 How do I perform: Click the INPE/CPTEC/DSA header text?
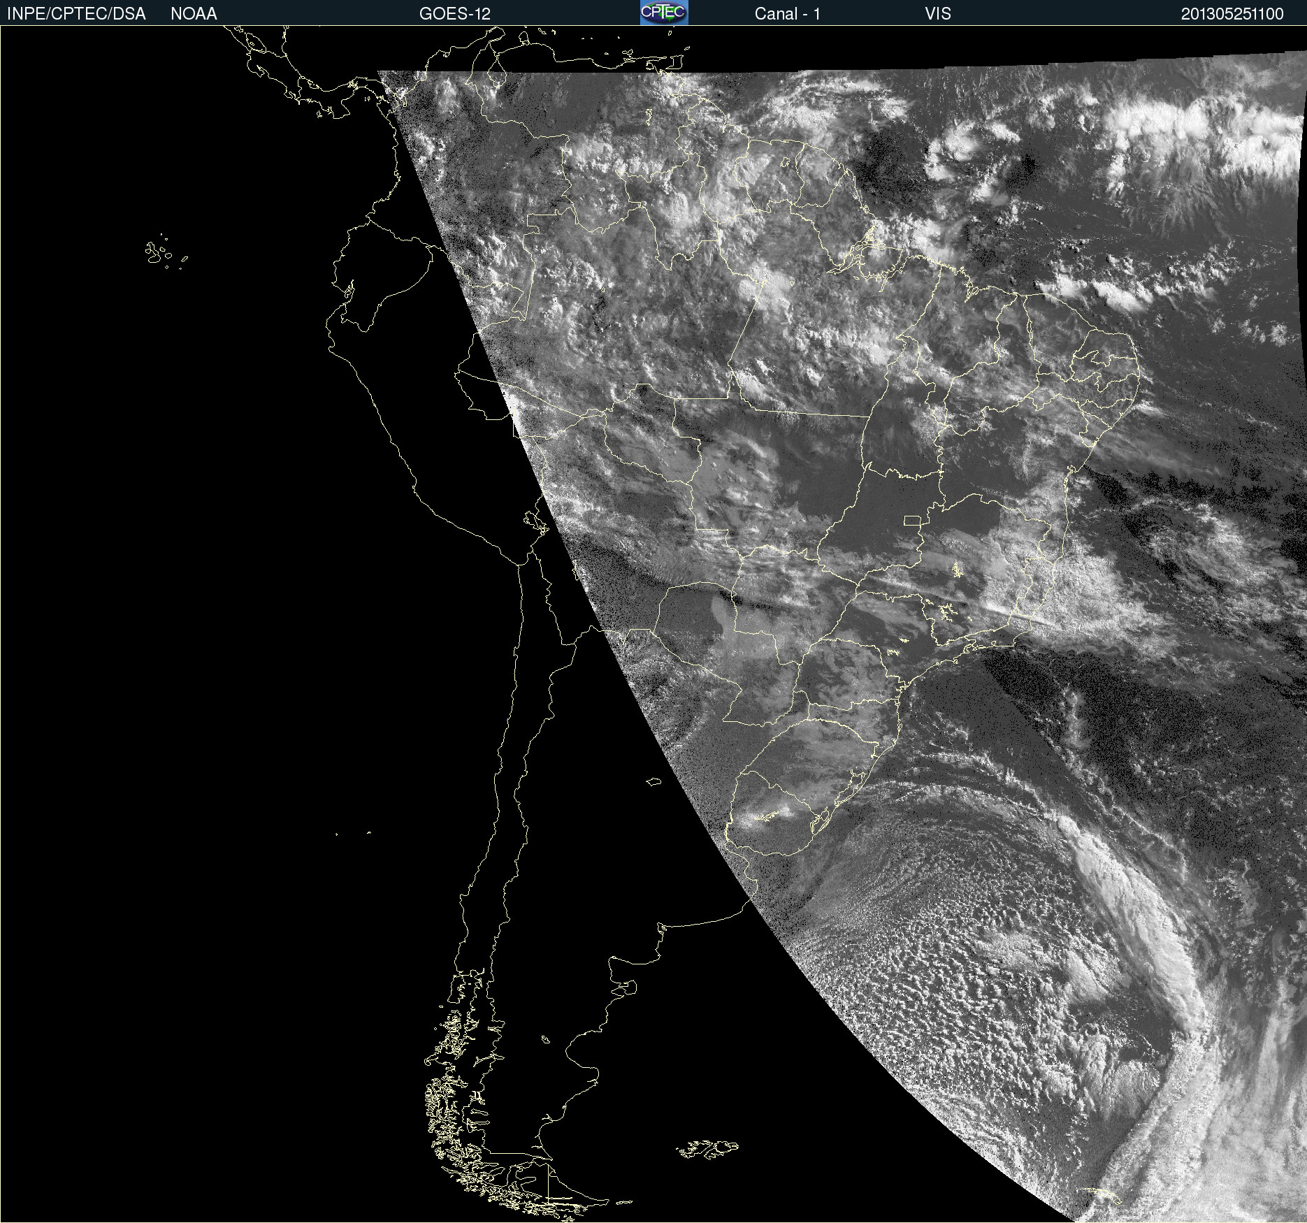76,14
